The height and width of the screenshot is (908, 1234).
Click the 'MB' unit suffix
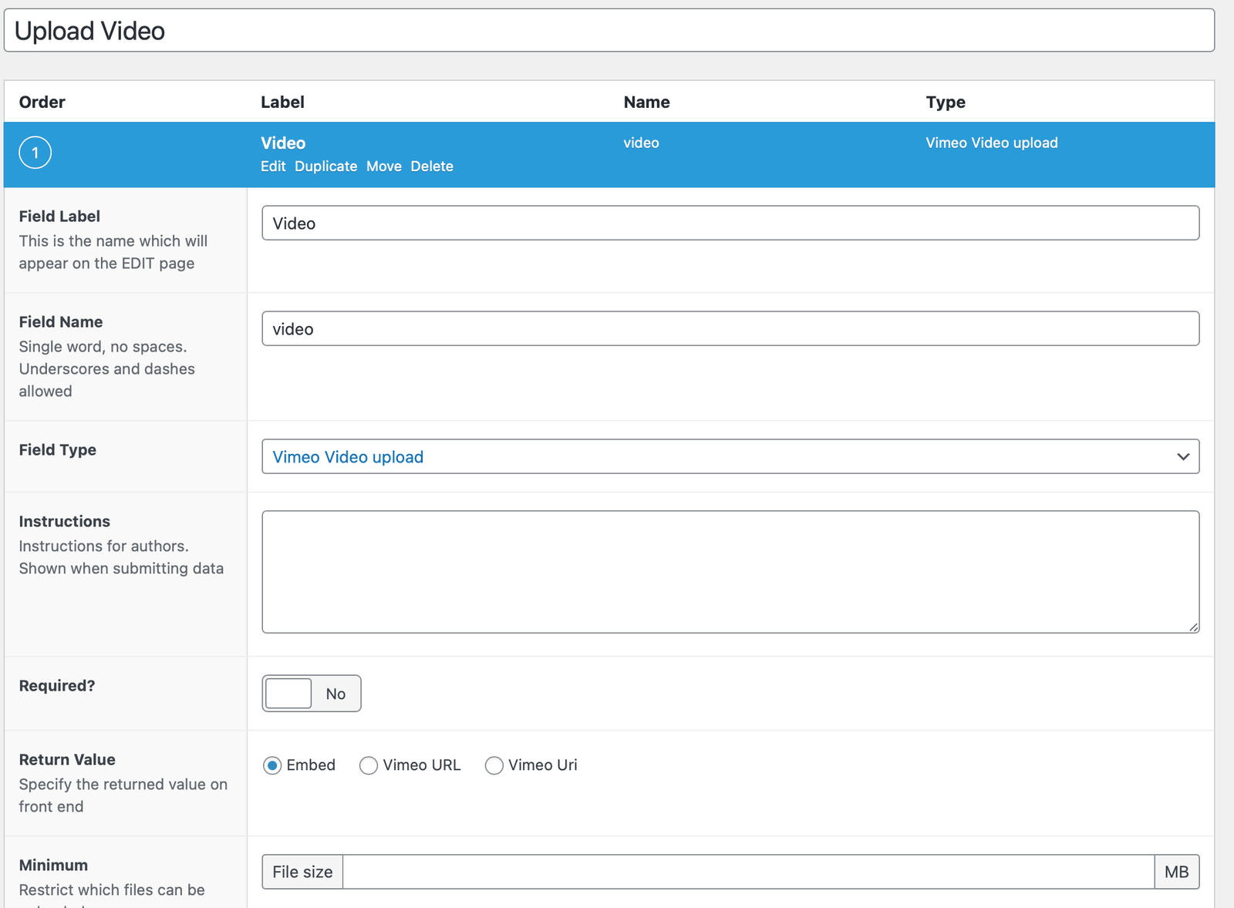[x=1177, y=872]
